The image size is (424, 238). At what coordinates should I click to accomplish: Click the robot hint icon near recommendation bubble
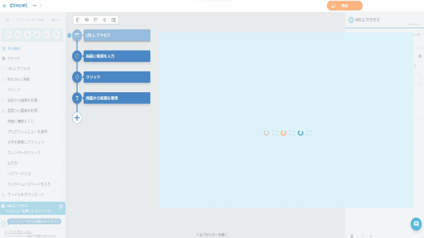(4, 224)
